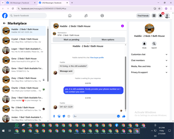Click the Facebook logo
The height and width of the screenshot is (139, 174).
click(x=5, y=16)
